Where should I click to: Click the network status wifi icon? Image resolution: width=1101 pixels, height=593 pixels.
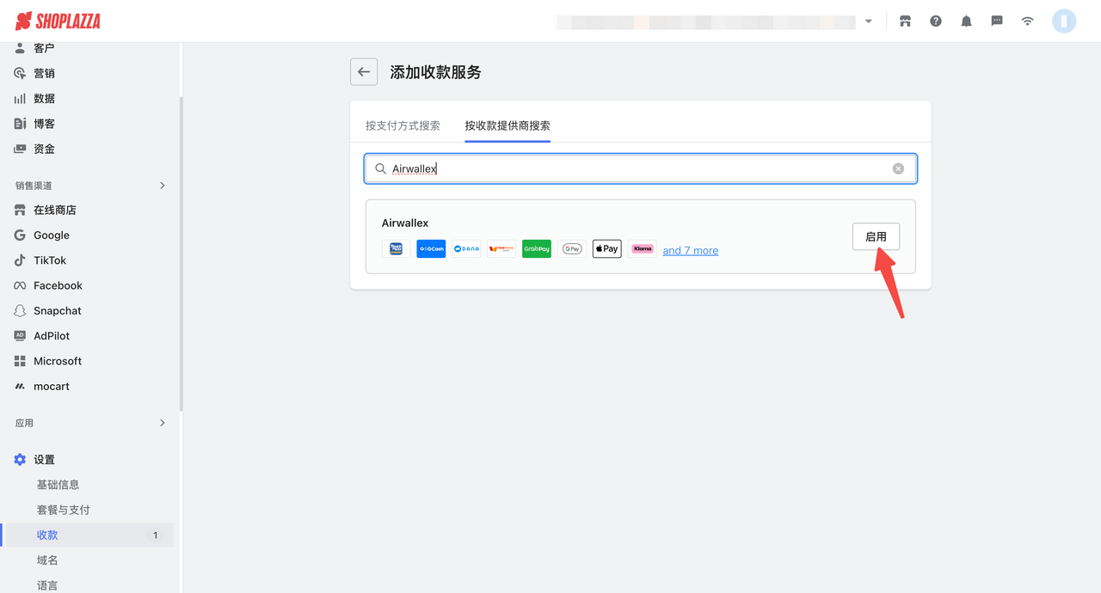1027,21
